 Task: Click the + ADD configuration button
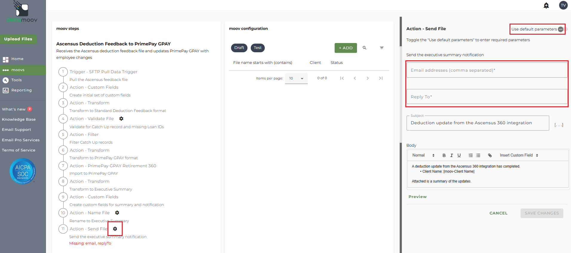coord(346,48)
